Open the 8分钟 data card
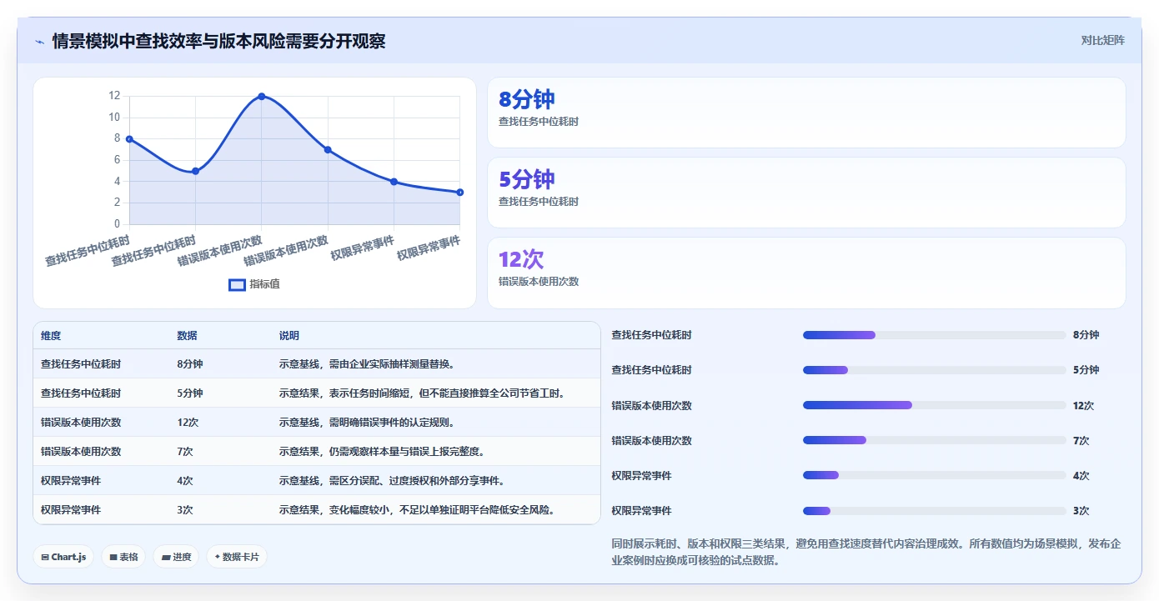Screen dimensions: 1159x601 click(806, 113)
